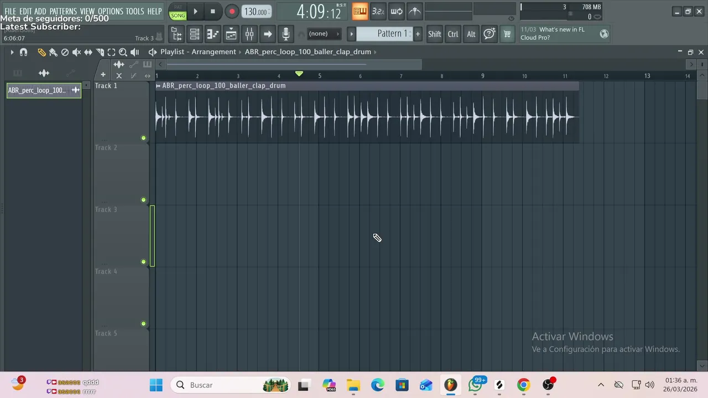Toggle the metronome icon
This screenshot has width=708, height=398.
tap(415, 11)
